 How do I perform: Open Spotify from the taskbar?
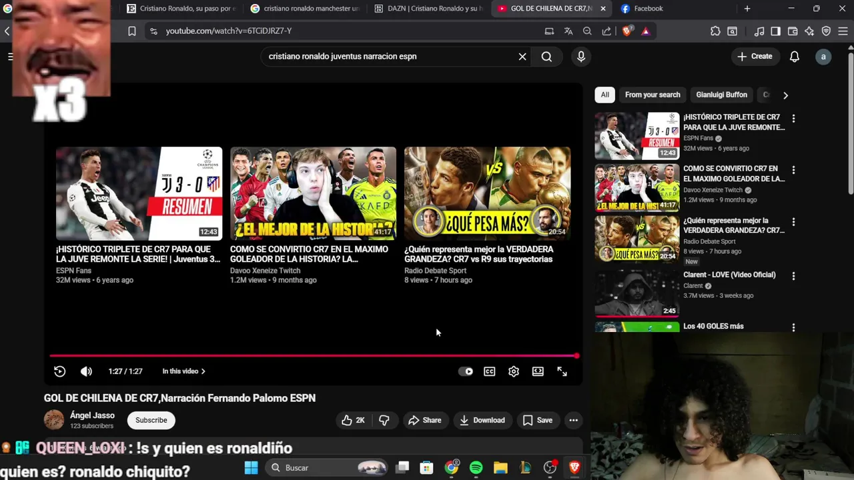[476, 468]
